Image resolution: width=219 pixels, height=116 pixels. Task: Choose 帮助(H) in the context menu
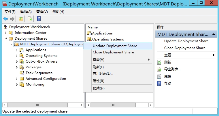[118, 88]
